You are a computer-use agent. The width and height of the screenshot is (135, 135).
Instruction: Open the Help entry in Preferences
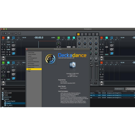(34, 71)
